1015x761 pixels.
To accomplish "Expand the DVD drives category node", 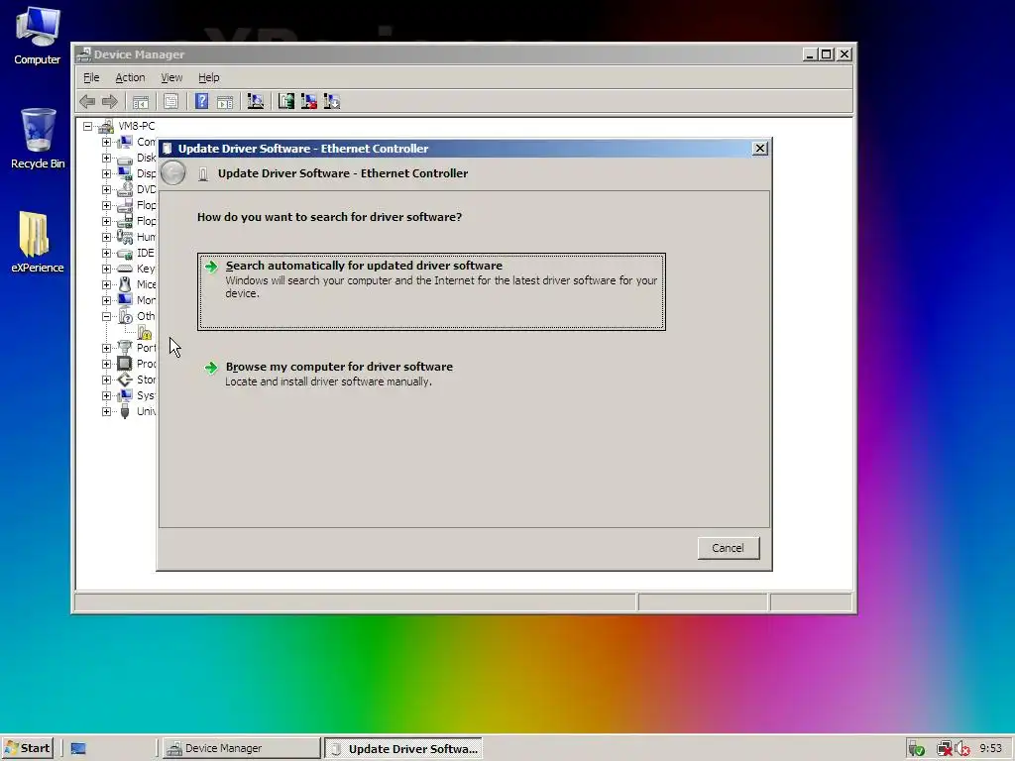I will coord(106,189).
